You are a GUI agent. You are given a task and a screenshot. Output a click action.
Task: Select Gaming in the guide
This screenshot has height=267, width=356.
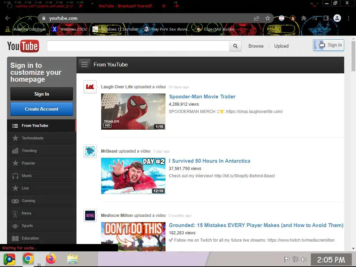coord(42,201)
